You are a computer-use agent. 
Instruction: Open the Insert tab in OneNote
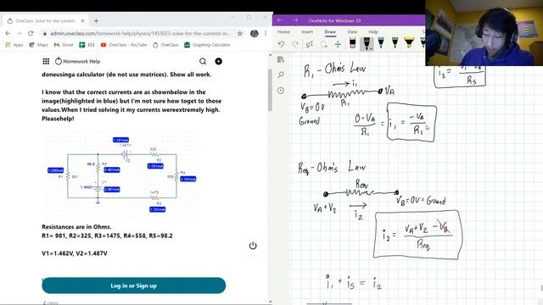coord(307,32)
